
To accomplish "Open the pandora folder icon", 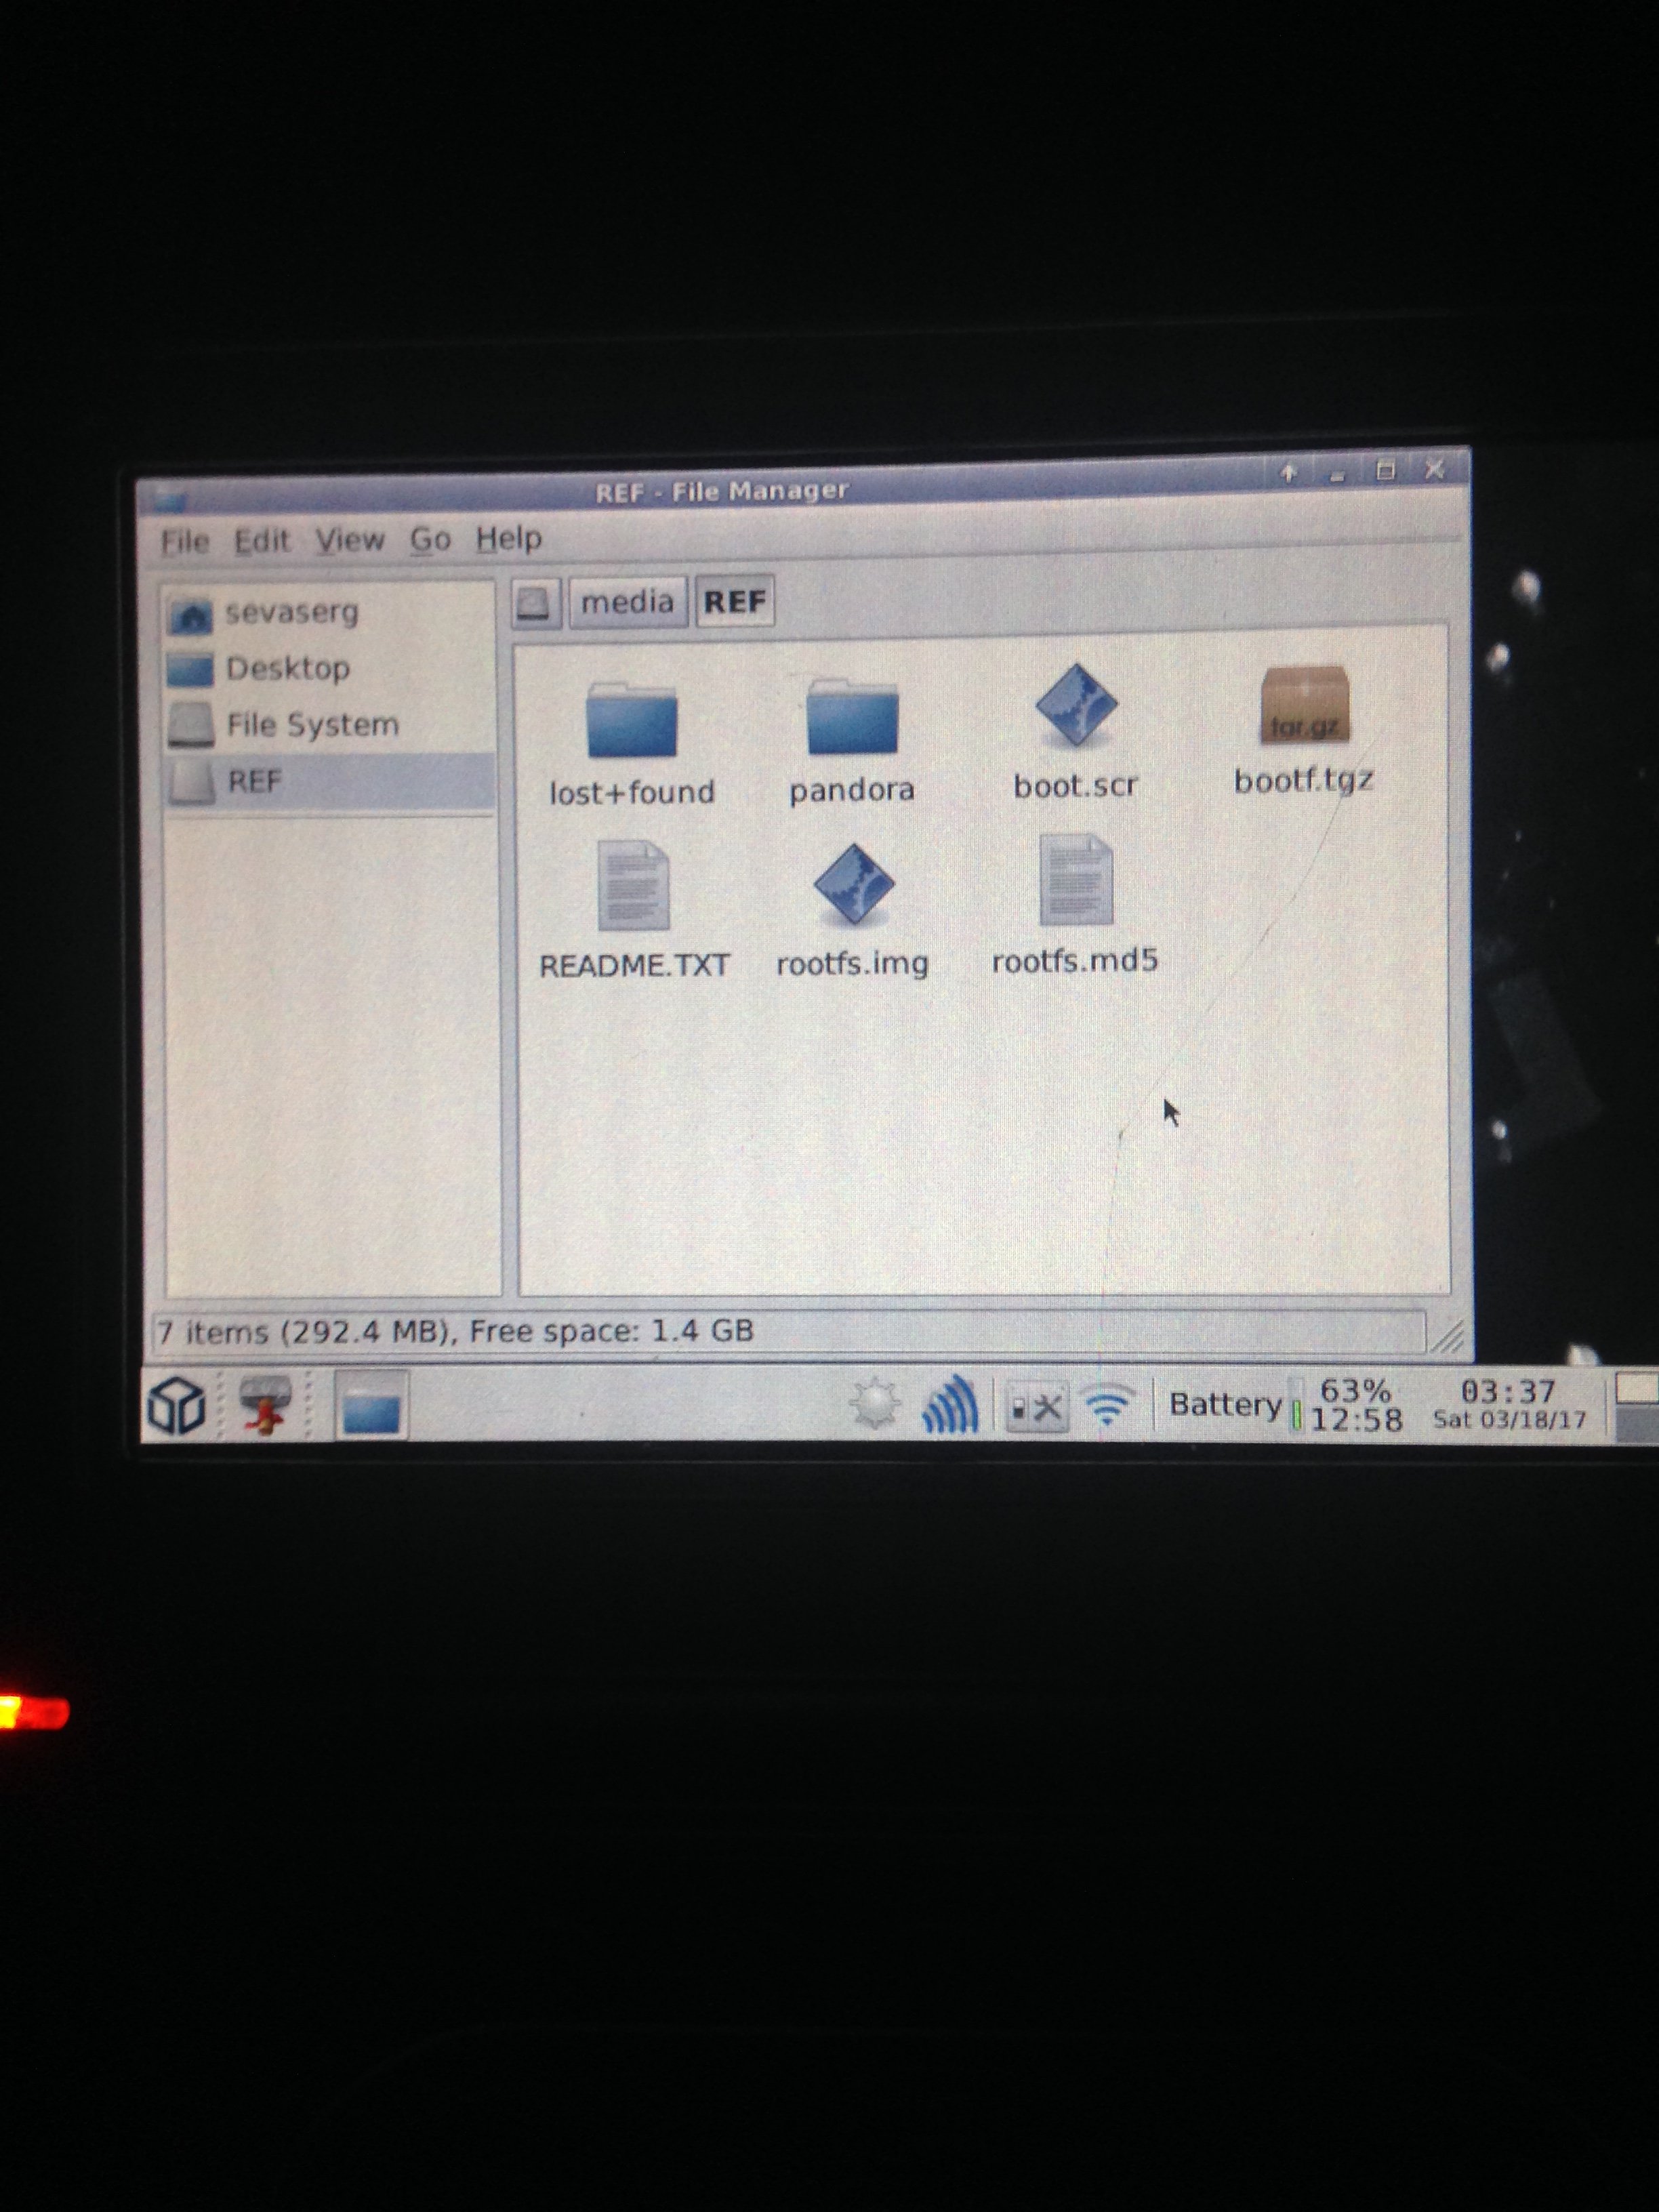I will pyautogui.click(x=852, y=718).
